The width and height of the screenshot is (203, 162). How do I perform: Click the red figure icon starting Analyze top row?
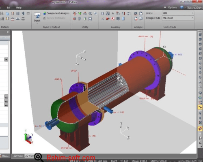pyautogui.click(x=136, y=13)
